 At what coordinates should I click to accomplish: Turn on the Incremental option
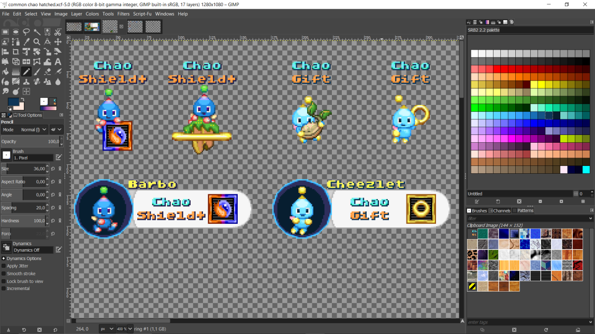click(x=4, y=289)
